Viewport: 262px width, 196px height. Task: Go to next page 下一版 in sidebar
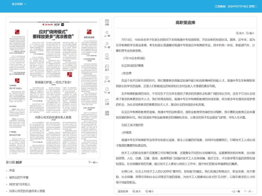[x=107, y=90]
